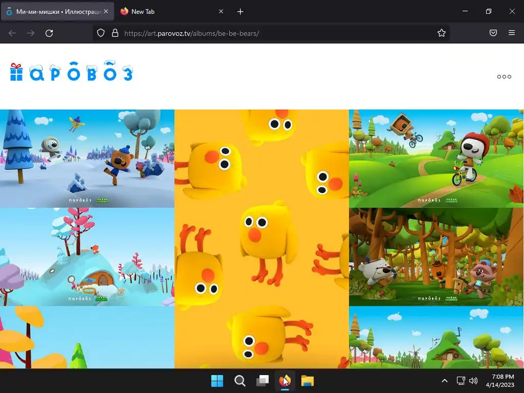Viewport: 524px width, 393px height.
Task: Minimize the Firefox window
Action: (465, 11)
